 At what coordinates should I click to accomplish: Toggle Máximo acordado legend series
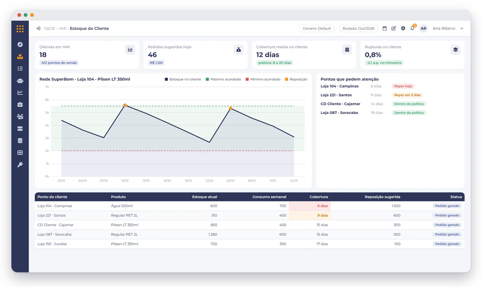click(x=223, y=79)
